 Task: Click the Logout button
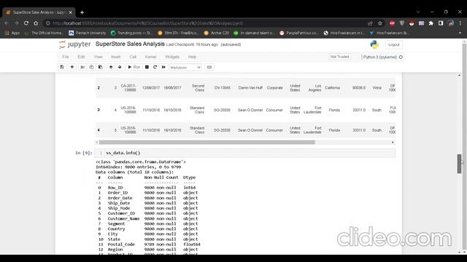pos(394,44)
